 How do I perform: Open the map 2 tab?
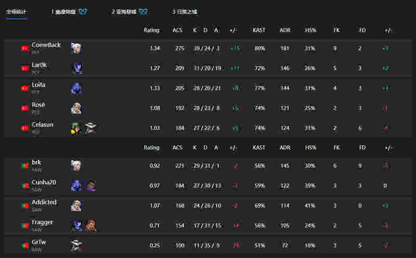(x=129, y=12)
